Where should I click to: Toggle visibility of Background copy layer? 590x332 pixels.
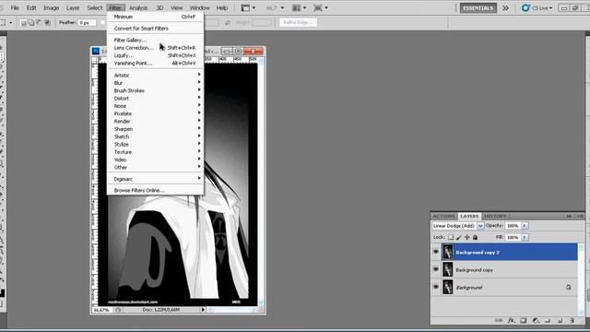(436, 269)
